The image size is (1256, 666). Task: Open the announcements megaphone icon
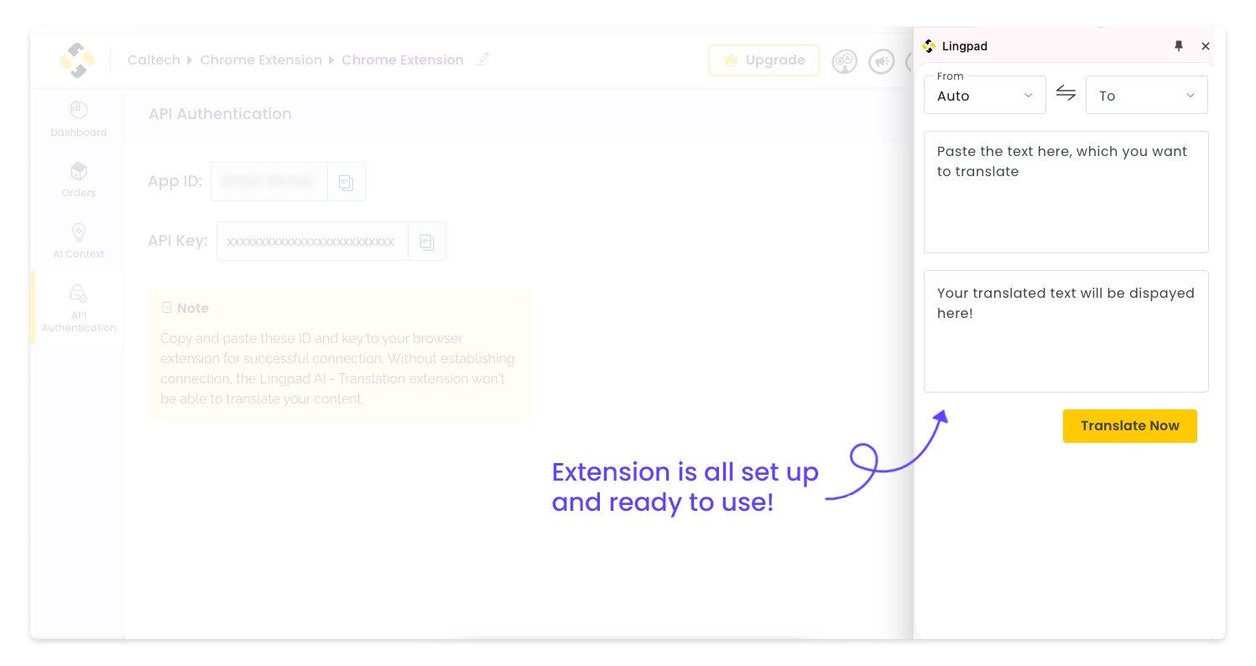[881, 61]
